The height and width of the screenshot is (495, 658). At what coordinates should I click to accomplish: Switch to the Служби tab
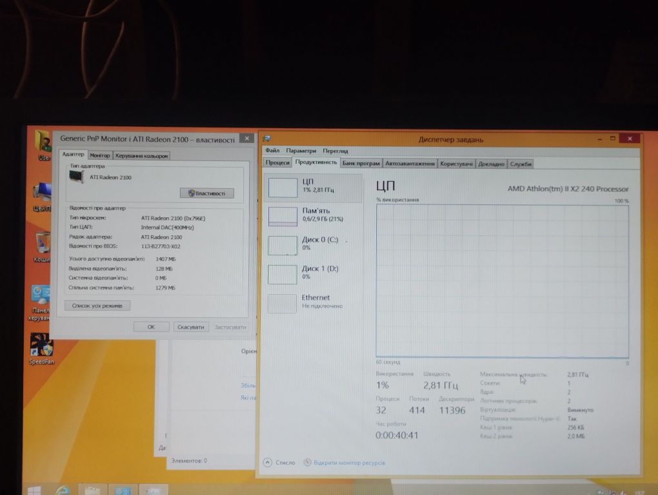point(521,164)
